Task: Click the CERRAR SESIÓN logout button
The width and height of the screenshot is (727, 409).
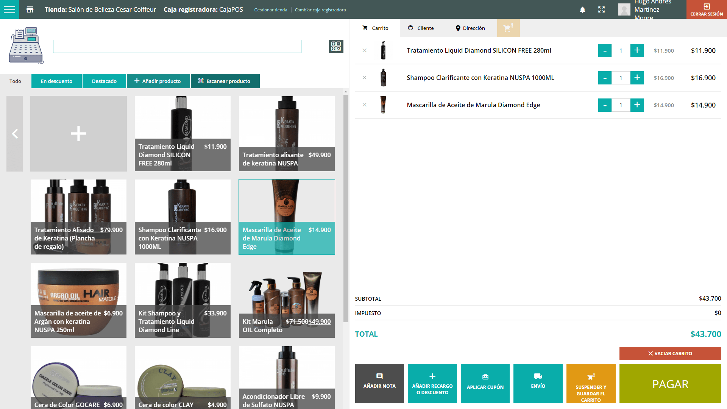Action: pyautogui.click(x=707, y=9)
